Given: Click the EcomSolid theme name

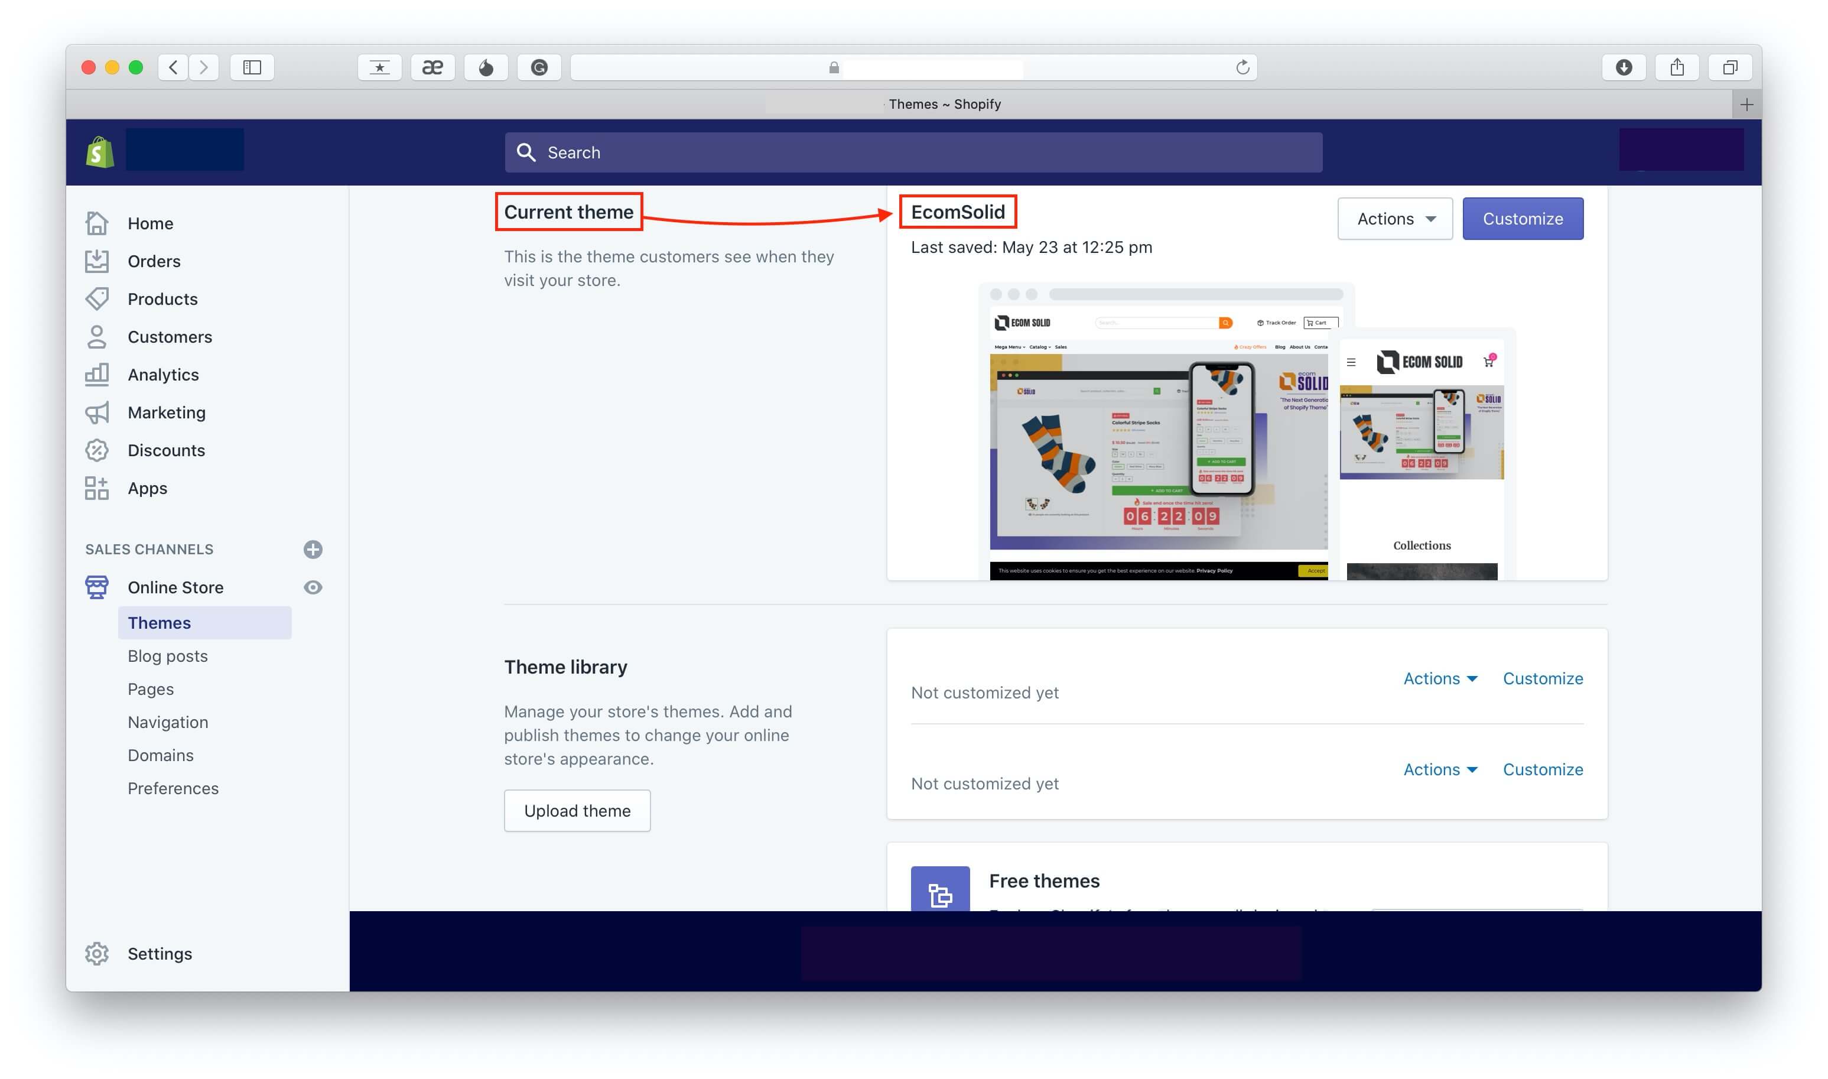Looking at the screenshot, I should [x=958, y=212].
